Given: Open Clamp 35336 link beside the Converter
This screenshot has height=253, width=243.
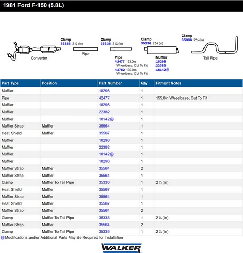Looking at the screenshot, I should point(65,44).
